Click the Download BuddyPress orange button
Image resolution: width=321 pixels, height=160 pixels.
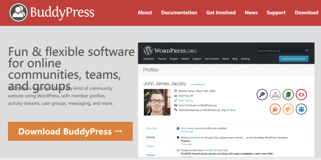(70, 131)
